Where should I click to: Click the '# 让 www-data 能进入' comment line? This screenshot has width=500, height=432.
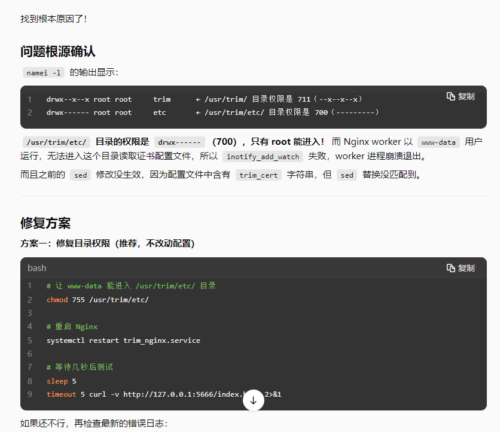131,285
